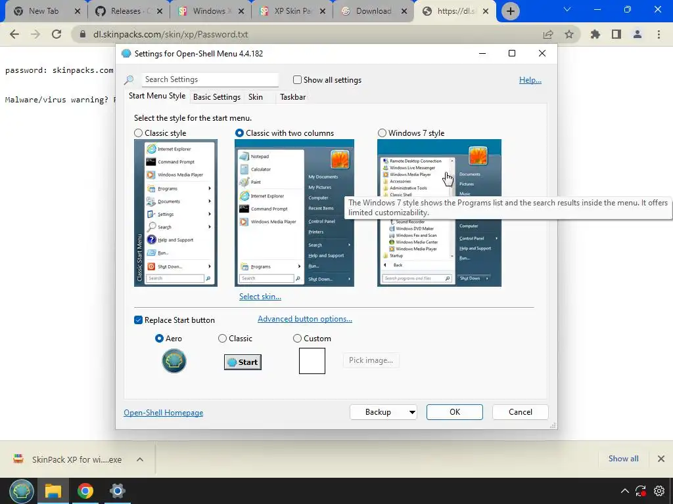This screenshot has width=673, height=504.
Task: Open the Chrome three-dot menu
Action: coord(659,34)
